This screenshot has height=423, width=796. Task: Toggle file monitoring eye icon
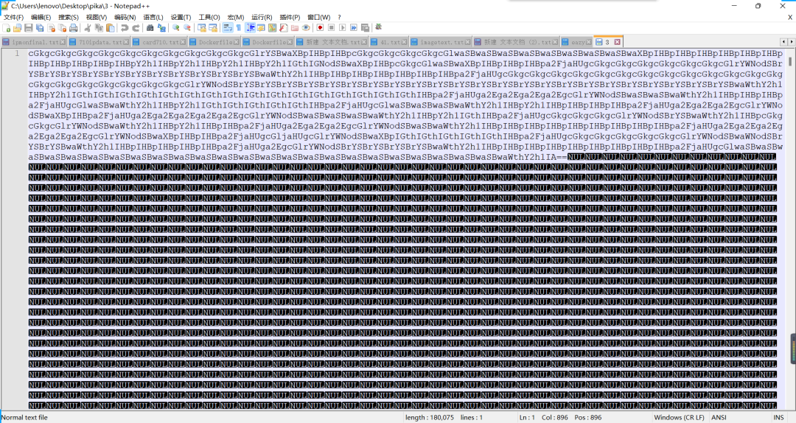click(x=306, y=28)
